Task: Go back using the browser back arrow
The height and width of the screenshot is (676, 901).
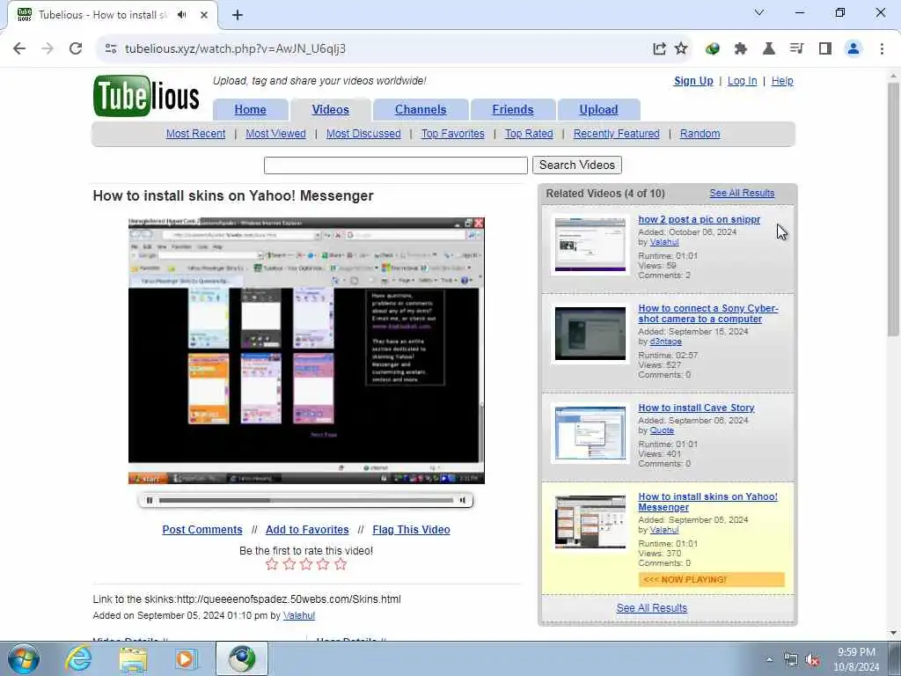Action: coord(19,48)
